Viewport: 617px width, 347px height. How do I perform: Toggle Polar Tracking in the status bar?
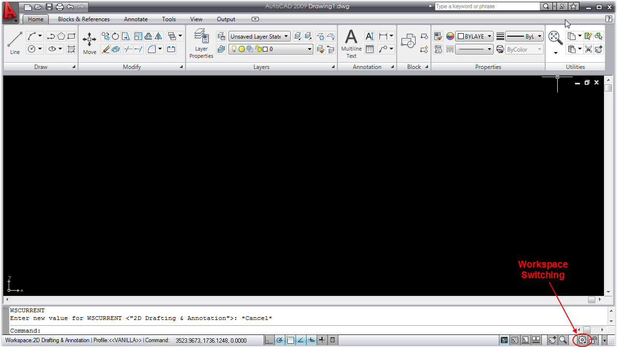tap(280, 340)
